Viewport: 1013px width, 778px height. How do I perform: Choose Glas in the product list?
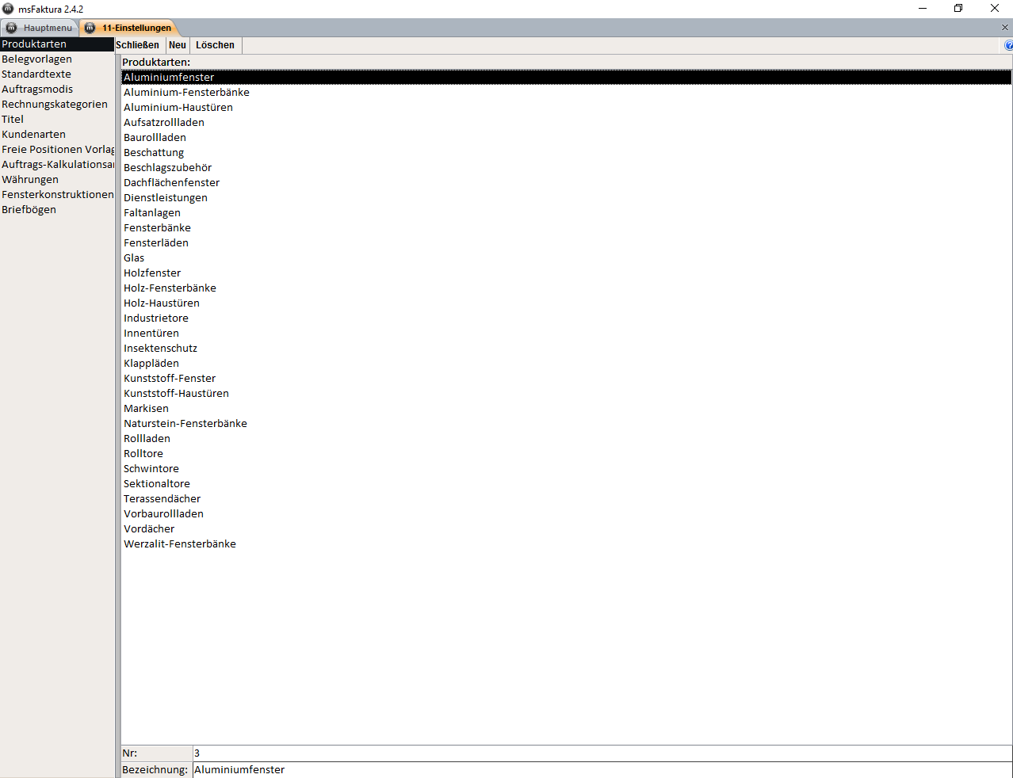pos(567,258)
